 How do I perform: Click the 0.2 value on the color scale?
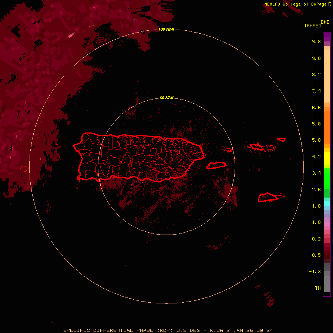coord(316,239)
